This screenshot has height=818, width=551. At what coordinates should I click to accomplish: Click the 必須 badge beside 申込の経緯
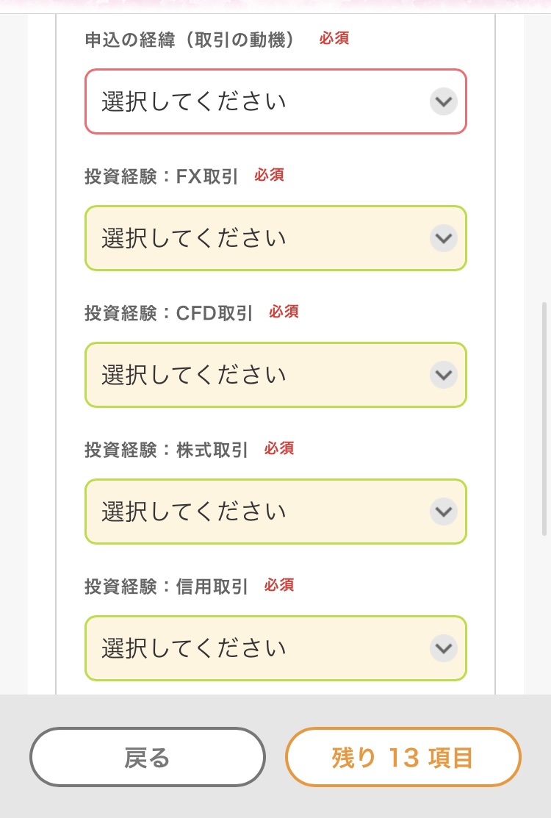[x=334, y=38]
